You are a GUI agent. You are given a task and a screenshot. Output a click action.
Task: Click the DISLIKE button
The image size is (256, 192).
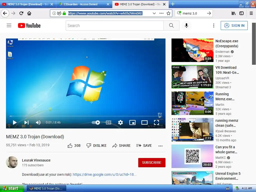(x=96, y=145)
